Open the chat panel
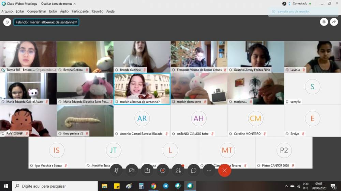The height and width of the screenshot is (191, 341). coord(193,170)
